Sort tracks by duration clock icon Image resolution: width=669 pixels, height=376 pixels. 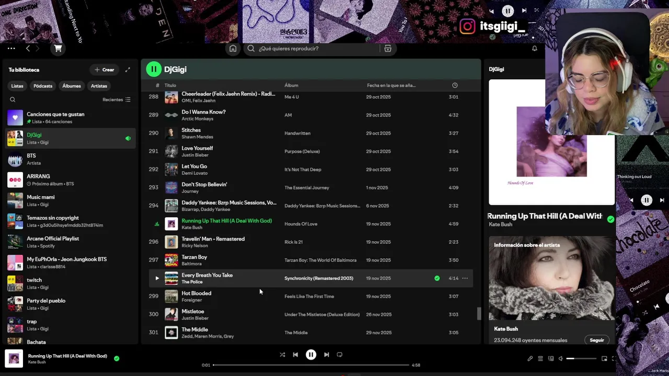pyautogui.click(x=455, y=85)
